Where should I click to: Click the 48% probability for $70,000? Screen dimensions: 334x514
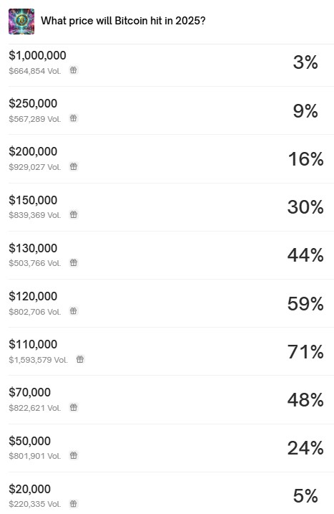(x=305, y=400)
